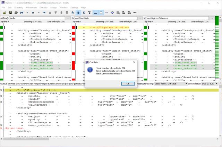Click 'Encoding: UTF-16LE' label in pane A
The width and height of the screenshot is (222, 147).
point(33,22)
